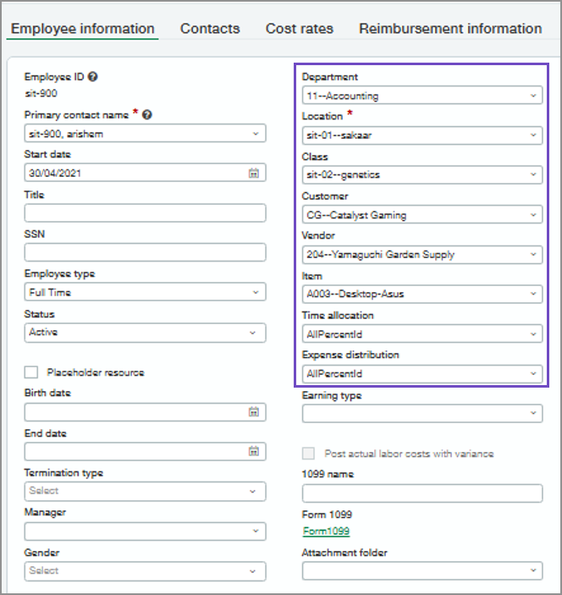Switch to the Contacts tab
Screen dimensions: 562x595
point(210,29)
